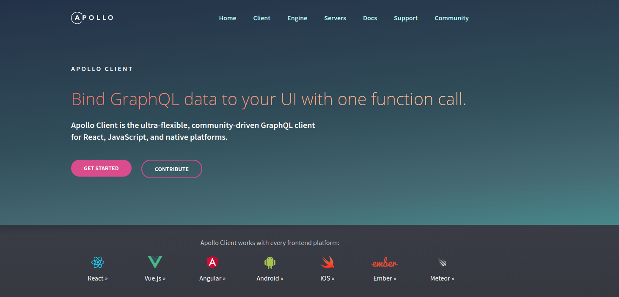Follow the "Vue.js »" text link
Screen dimensions: 619x297
click(155, 278)
